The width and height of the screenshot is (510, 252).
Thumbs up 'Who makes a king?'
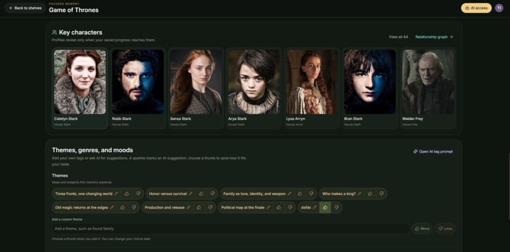(x=370, y=194)
